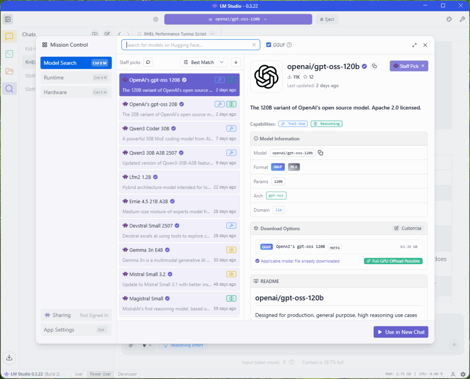Click the model settings gear icon
The width and height of the screenshot is (470, 379).
(x=156, y=19)
